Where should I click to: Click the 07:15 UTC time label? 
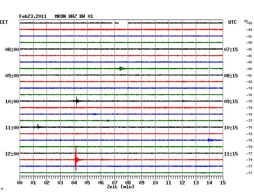[x=231, y=49]
